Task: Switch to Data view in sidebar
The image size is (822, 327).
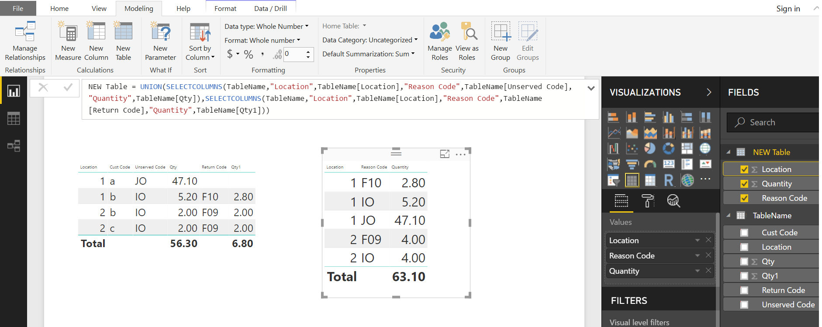Action: [14, 118]
